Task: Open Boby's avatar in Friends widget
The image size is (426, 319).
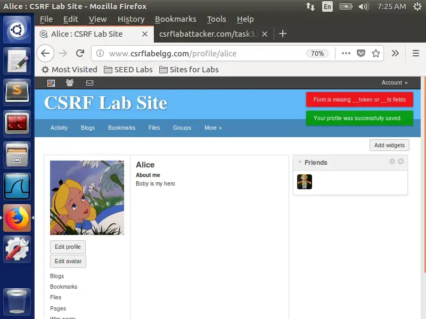Action: click(305, 182)
